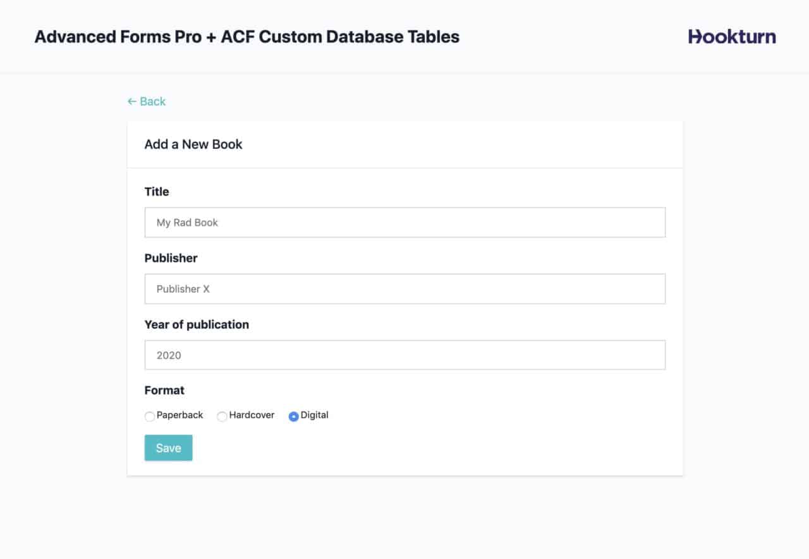Click the Publisher input field
This screenshot has height=559, width=809.
(x=404, y=288)
